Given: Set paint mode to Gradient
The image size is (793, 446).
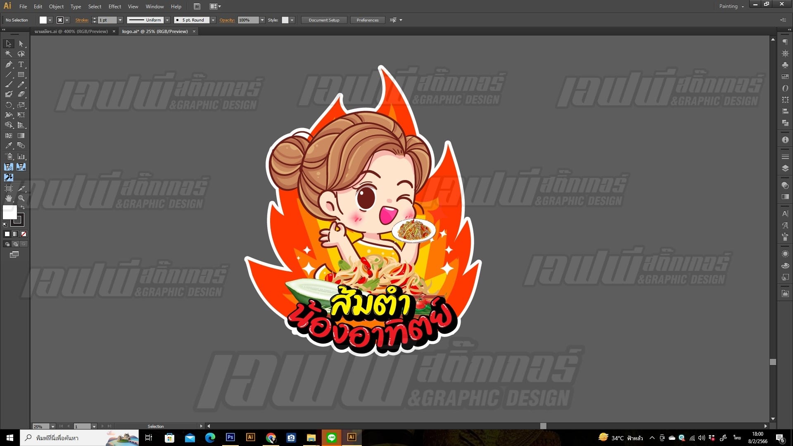Looking at the screenshot, I should click(15, 234).
